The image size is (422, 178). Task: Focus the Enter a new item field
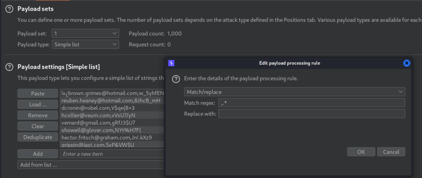[x=113, y=154]
